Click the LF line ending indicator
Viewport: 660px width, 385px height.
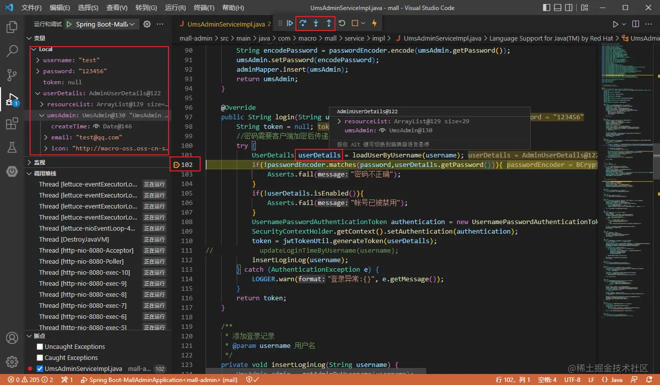point(591,380)
